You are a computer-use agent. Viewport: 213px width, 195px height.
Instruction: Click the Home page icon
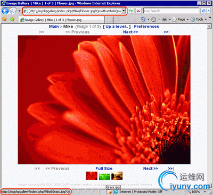click(x=143, y=19)
